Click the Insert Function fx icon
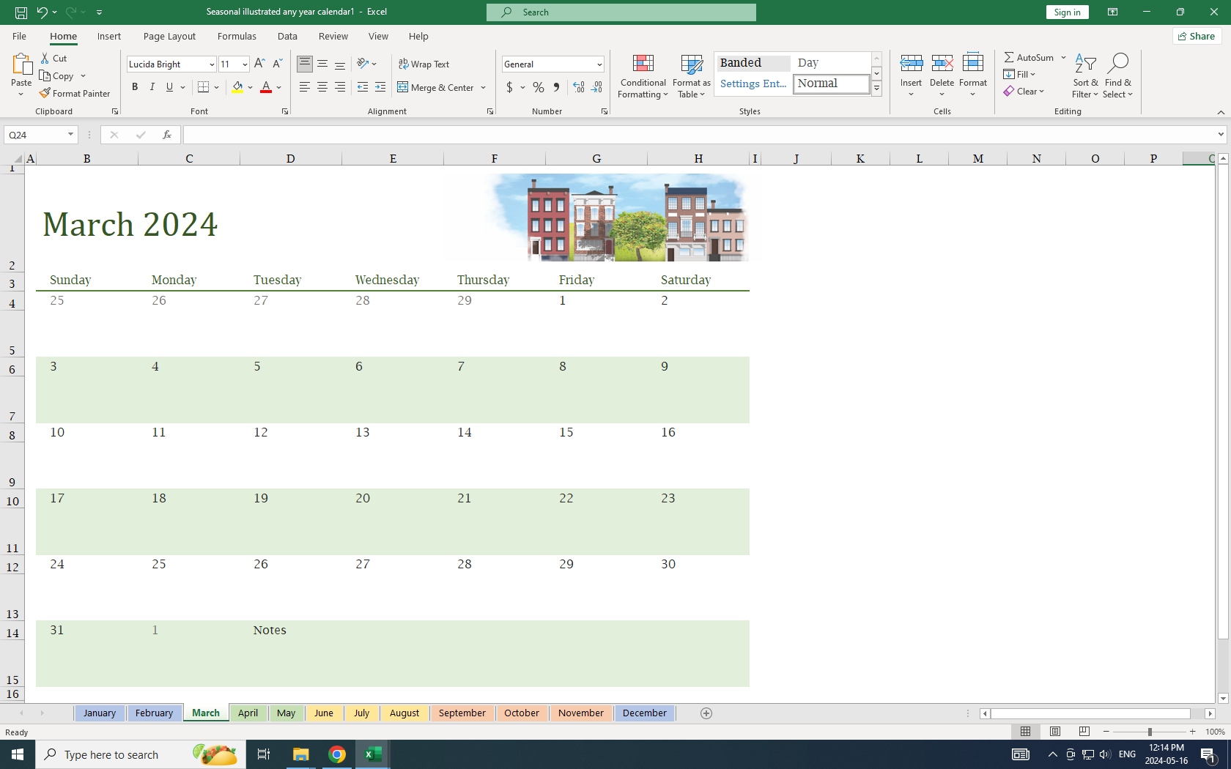Image resolution: width=1231 pixels, height=769 pixels. (x=167, y=135)
